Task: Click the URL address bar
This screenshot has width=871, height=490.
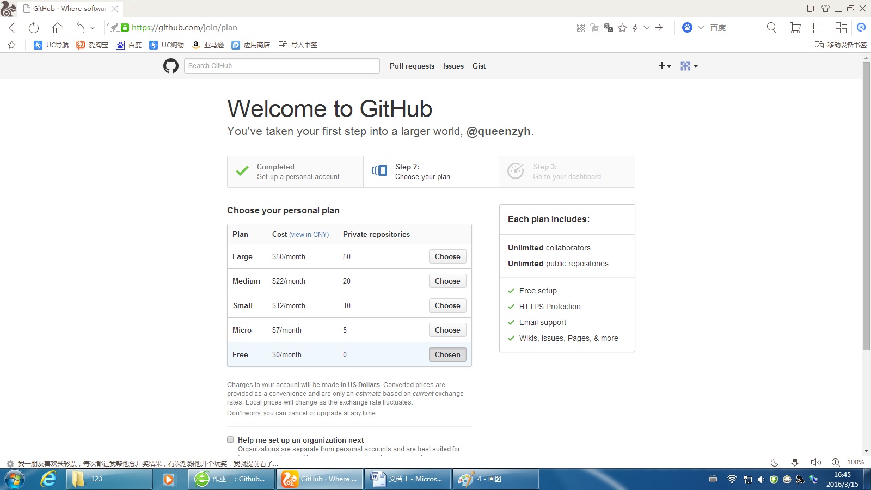Action: click(348, 28)
